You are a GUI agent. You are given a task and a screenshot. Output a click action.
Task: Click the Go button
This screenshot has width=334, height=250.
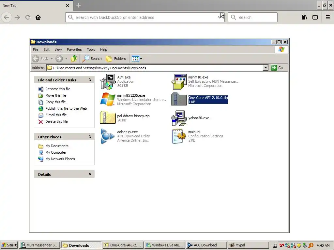[x=277, y=68]
